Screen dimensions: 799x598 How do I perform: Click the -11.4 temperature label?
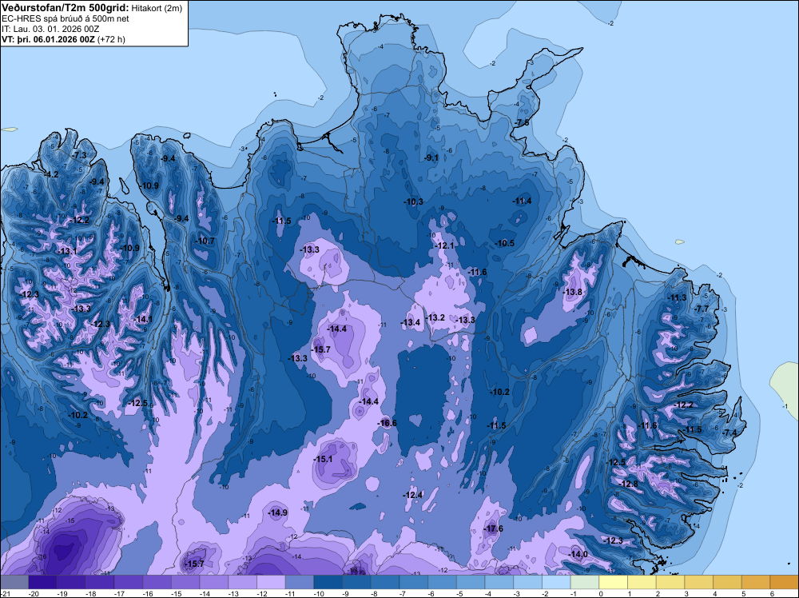coord(522,201)
